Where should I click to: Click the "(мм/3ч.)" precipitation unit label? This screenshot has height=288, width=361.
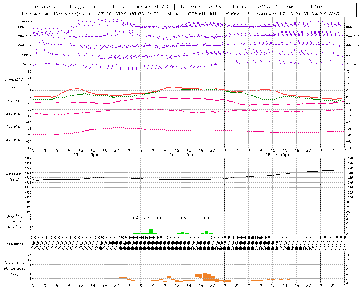[15, 216]
